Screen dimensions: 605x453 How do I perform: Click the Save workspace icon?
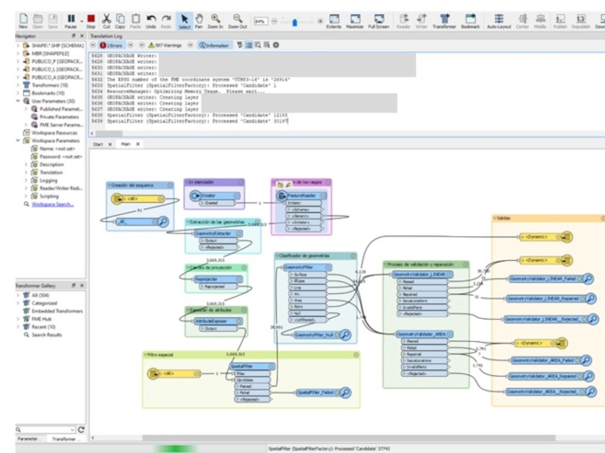point(53,21)
